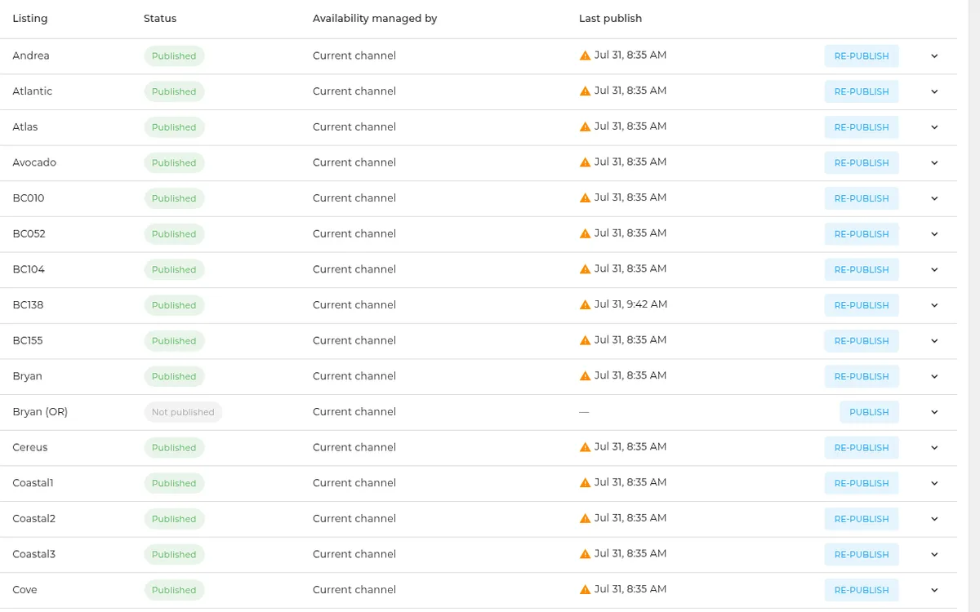Screen dimensions: 980x612
Task: Click the Listing column header
Action: pyautogui.click(x=30, y=18)
